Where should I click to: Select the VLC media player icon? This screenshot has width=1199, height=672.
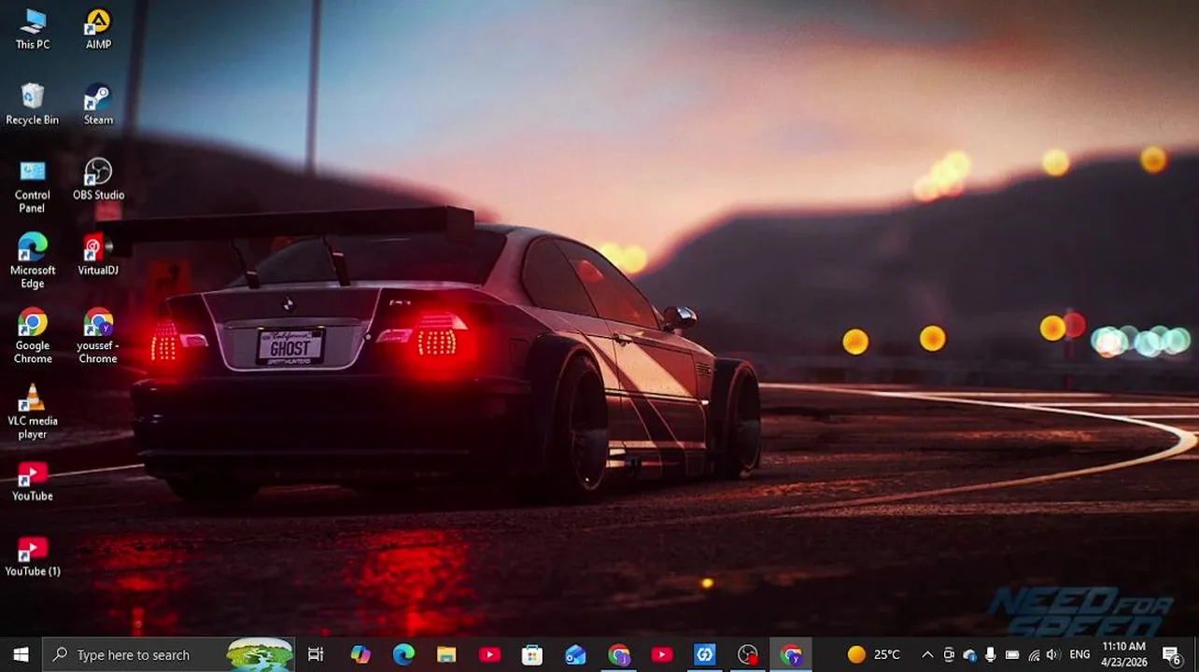pos(32,412)
